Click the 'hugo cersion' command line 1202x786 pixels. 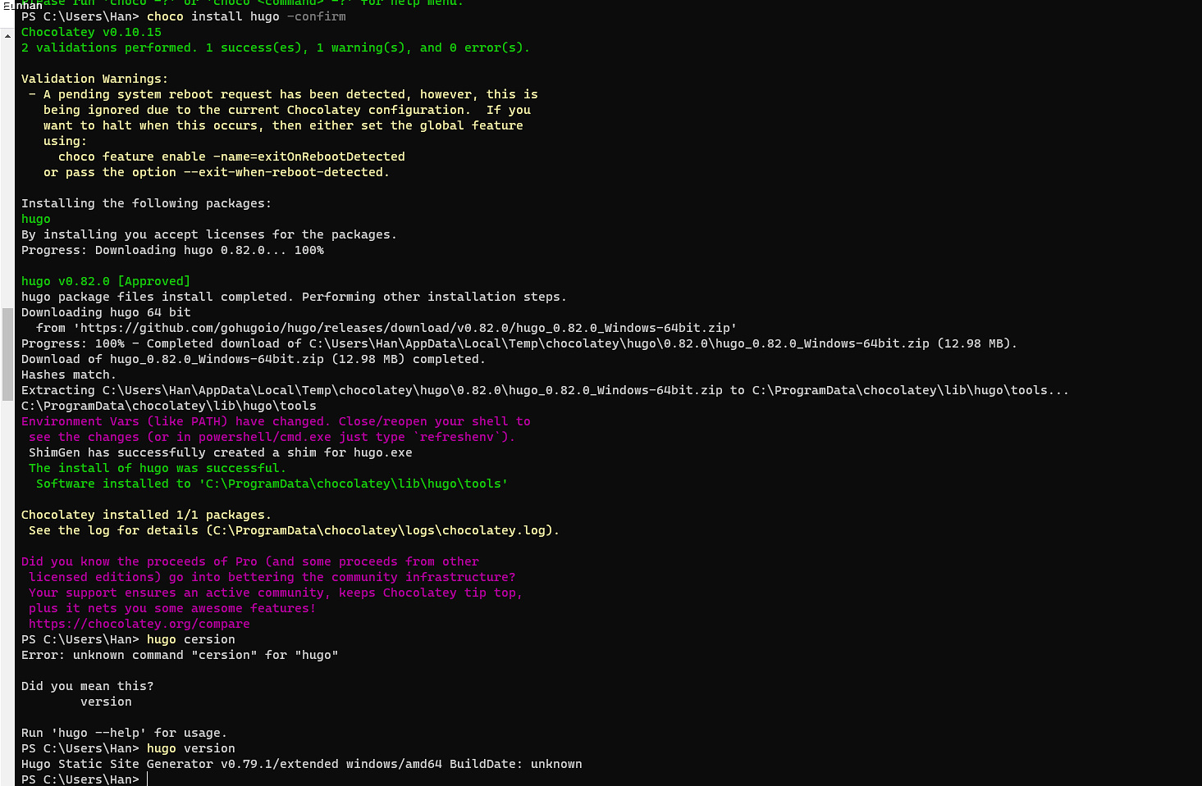coord(128,639)
